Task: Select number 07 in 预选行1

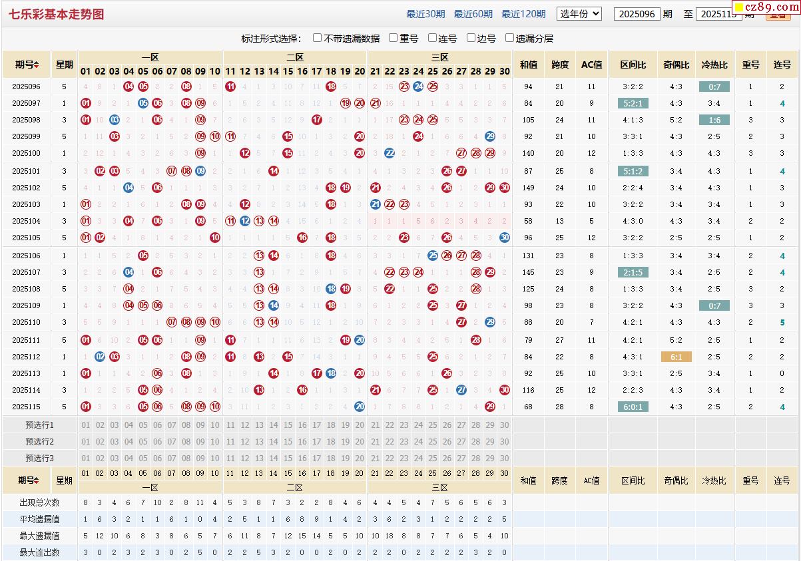Action: pyautogui.click(x=171, y=425)
